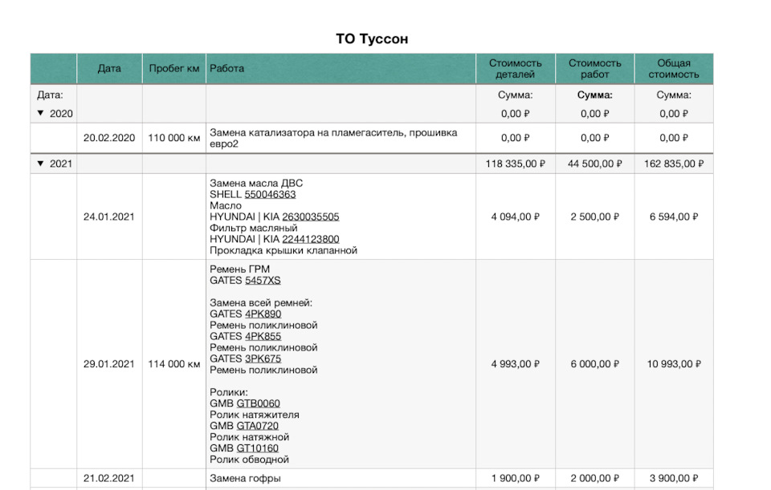Select the Пробег км column header
Viewport: 771px width, 490px height.
174,68
